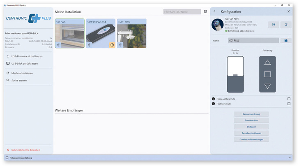Enable Festfrierschutz checkbox
Image resolution: width=299 pixels, height=167 pixels.
[x=289, y=104]
